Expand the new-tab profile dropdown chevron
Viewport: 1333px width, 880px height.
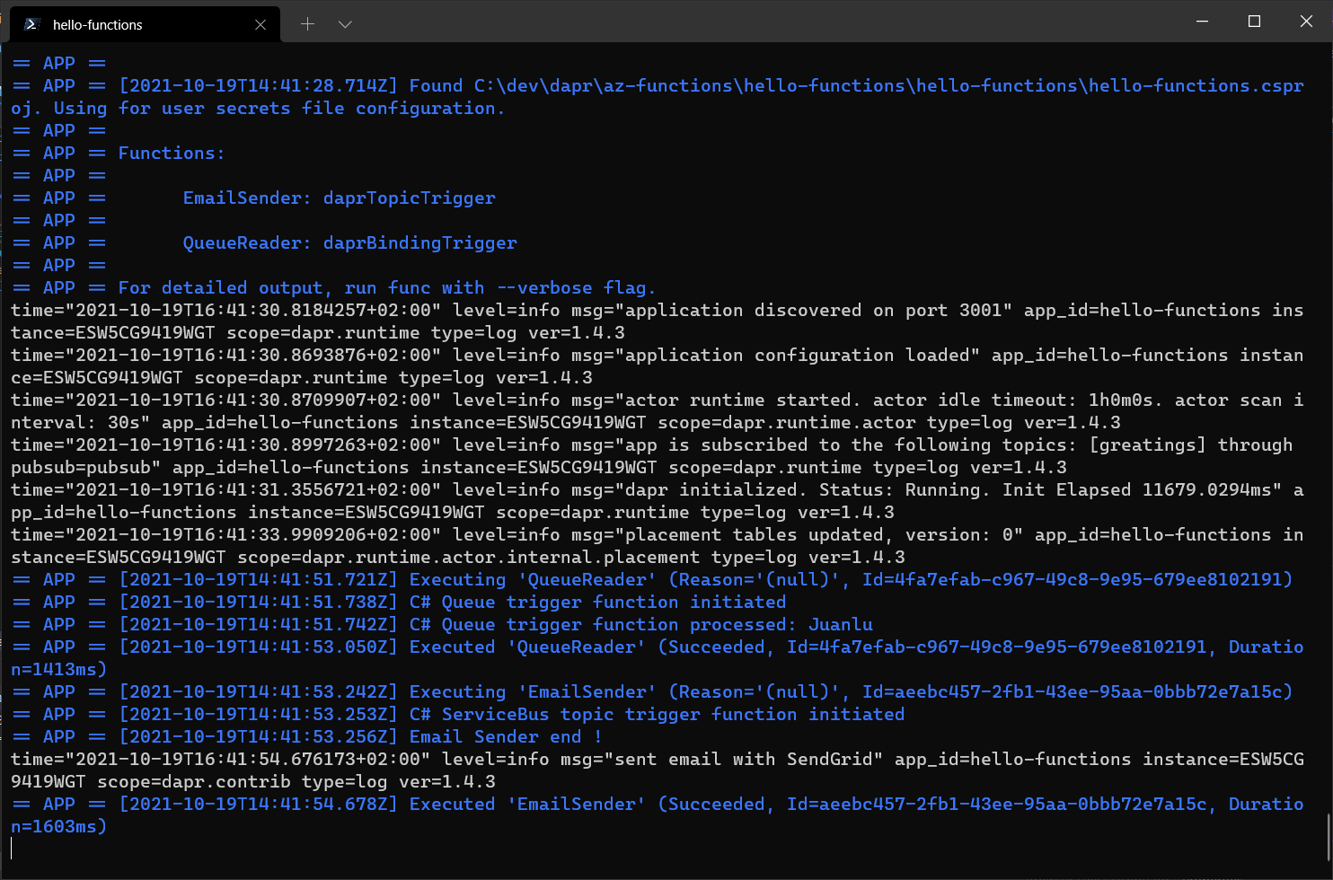click(x=345, y=24)
